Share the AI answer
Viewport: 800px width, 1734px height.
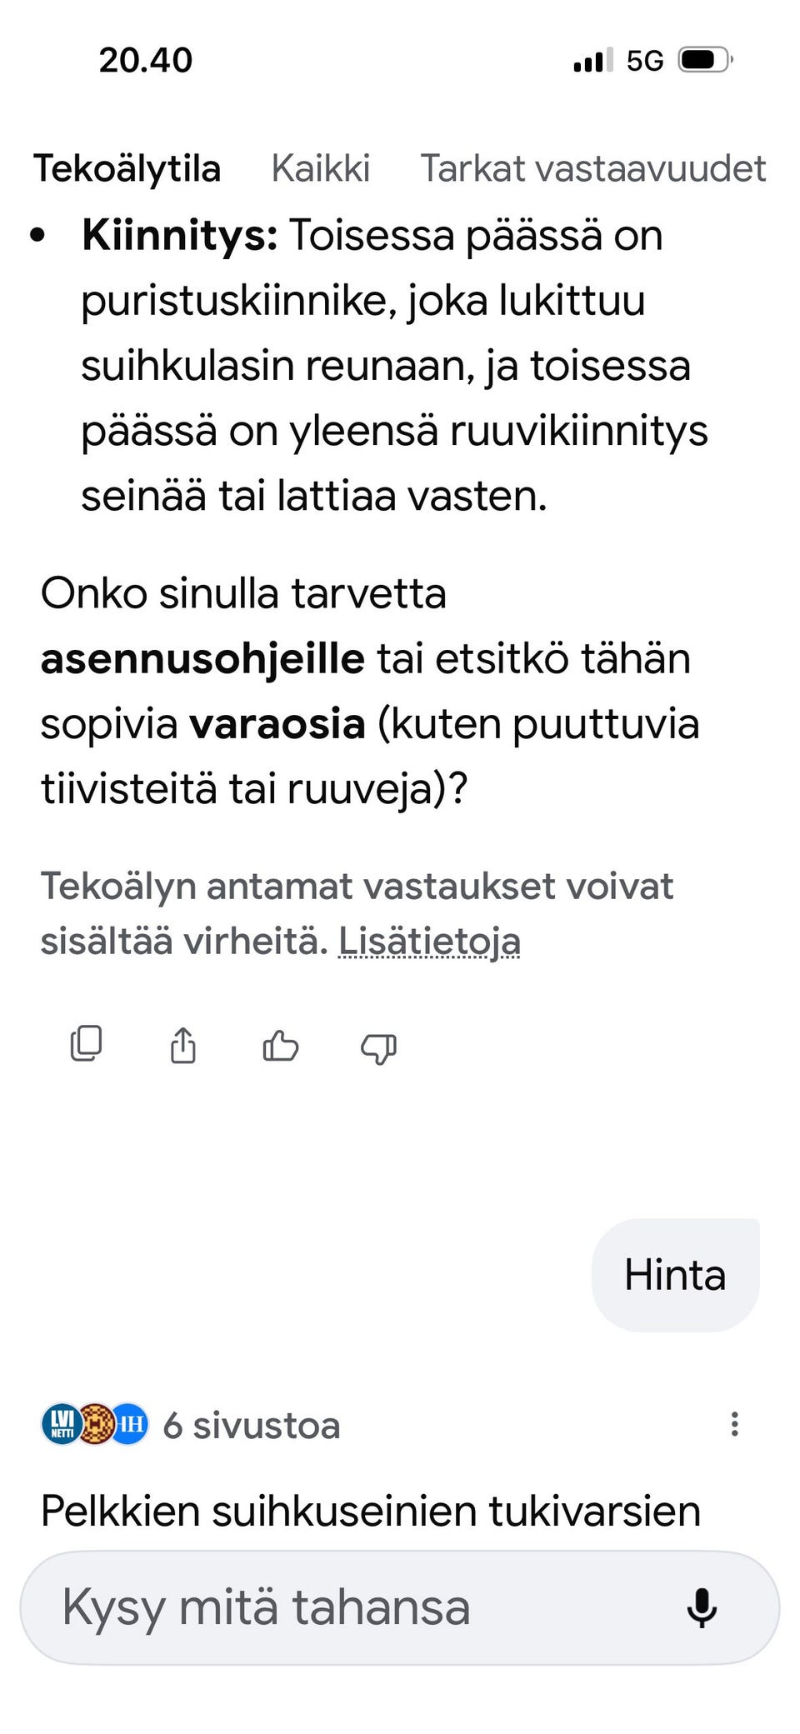pos(183,1046)
